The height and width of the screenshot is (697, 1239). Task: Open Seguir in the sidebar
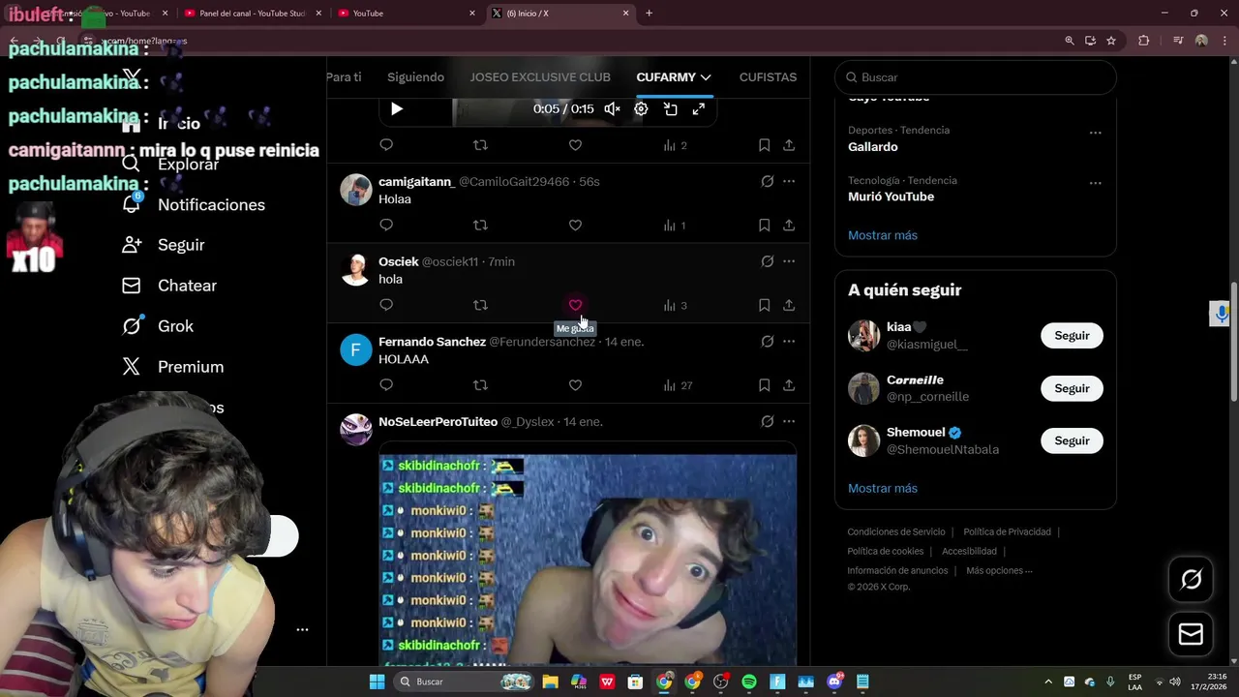click(x=164, y=245)
